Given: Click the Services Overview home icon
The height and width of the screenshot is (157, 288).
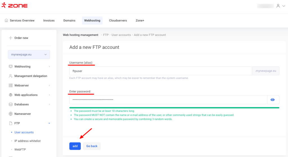Looking at the screenshot, I should point(6,21).
